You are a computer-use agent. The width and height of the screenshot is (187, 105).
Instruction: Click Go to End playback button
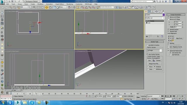(x=174, y=96)
